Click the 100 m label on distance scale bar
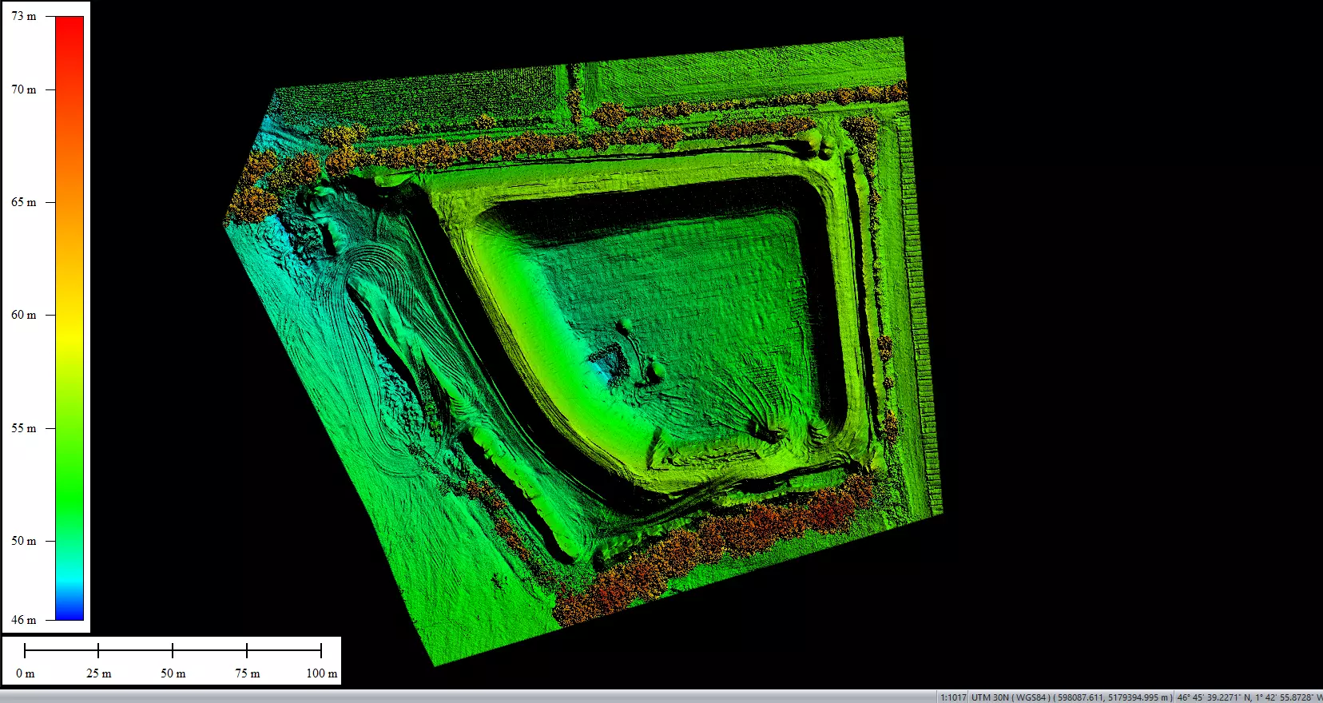The height and width of the screenshot is (703, 1323). coord(322,673)
